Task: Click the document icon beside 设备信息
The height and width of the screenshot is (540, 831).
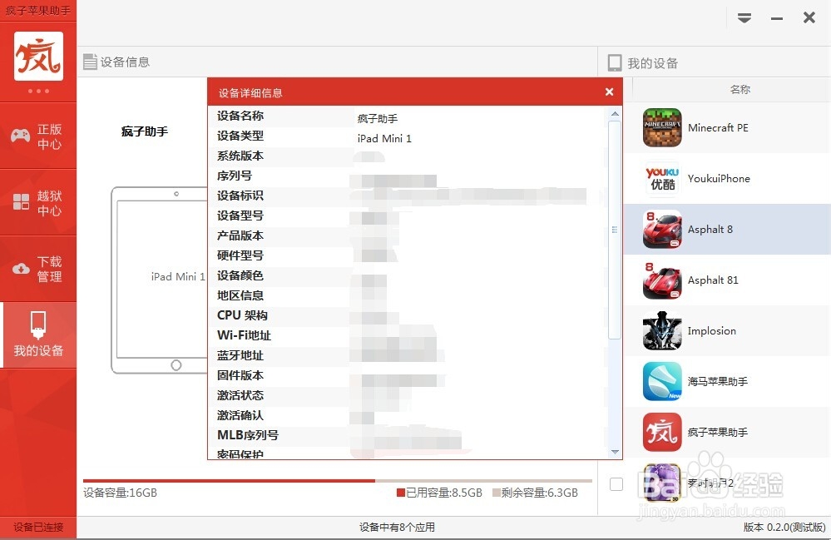Action: [90, 59]
